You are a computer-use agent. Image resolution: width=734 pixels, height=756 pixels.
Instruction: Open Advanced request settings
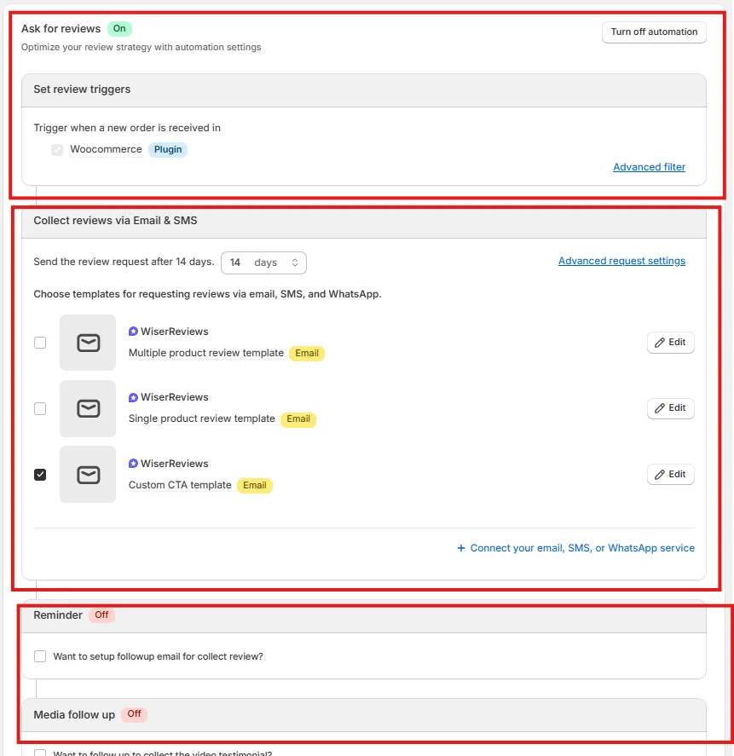[x=621, y=260]
